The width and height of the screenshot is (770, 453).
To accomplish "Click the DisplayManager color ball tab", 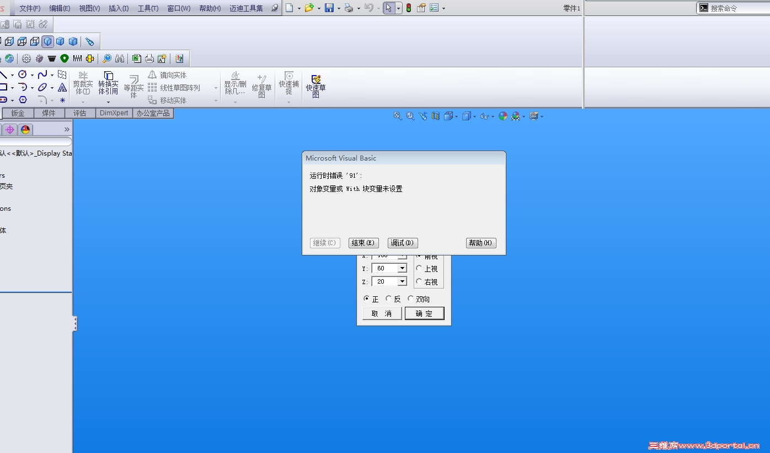I will (x=25, y=129).
